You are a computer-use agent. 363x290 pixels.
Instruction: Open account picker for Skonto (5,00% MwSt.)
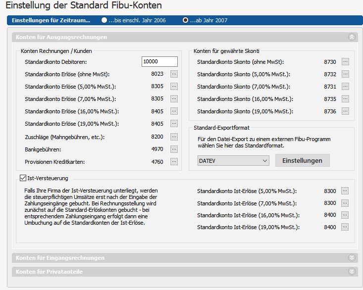point(345,74)
